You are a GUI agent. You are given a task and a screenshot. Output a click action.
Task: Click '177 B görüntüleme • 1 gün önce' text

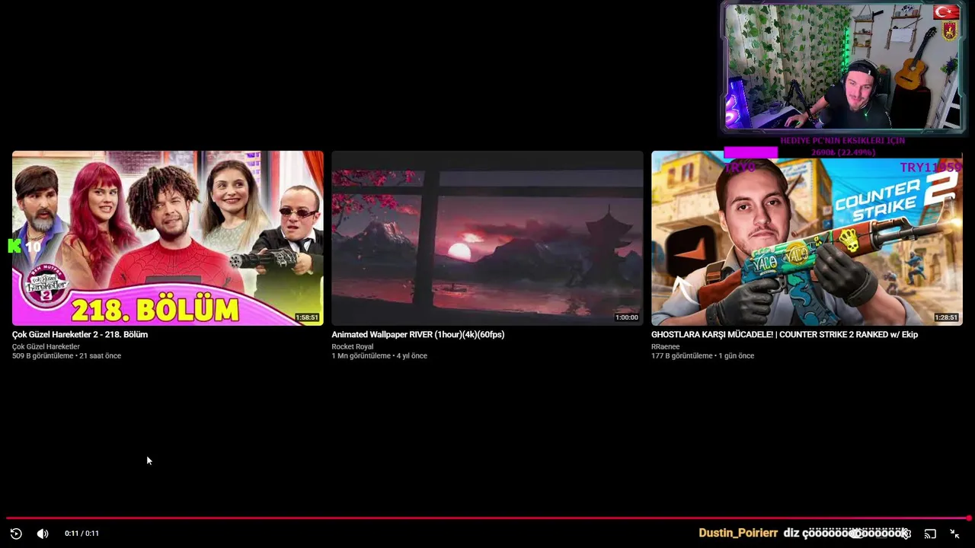coord(702,356)
